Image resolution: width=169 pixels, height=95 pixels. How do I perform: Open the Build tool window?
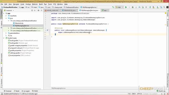click(16, 91)
